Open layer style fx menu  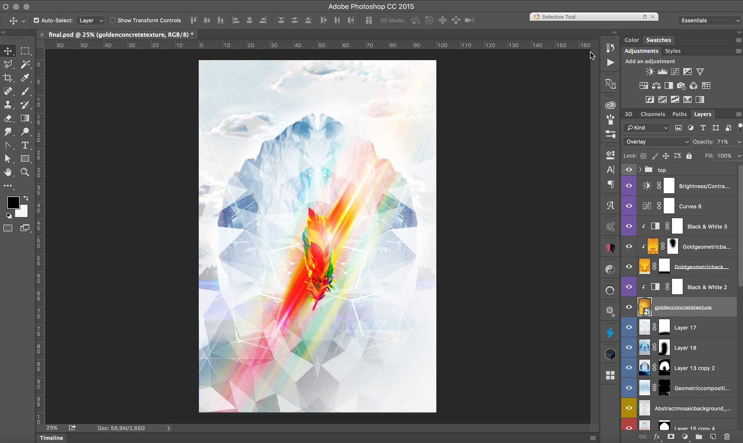tap(657, 436)
